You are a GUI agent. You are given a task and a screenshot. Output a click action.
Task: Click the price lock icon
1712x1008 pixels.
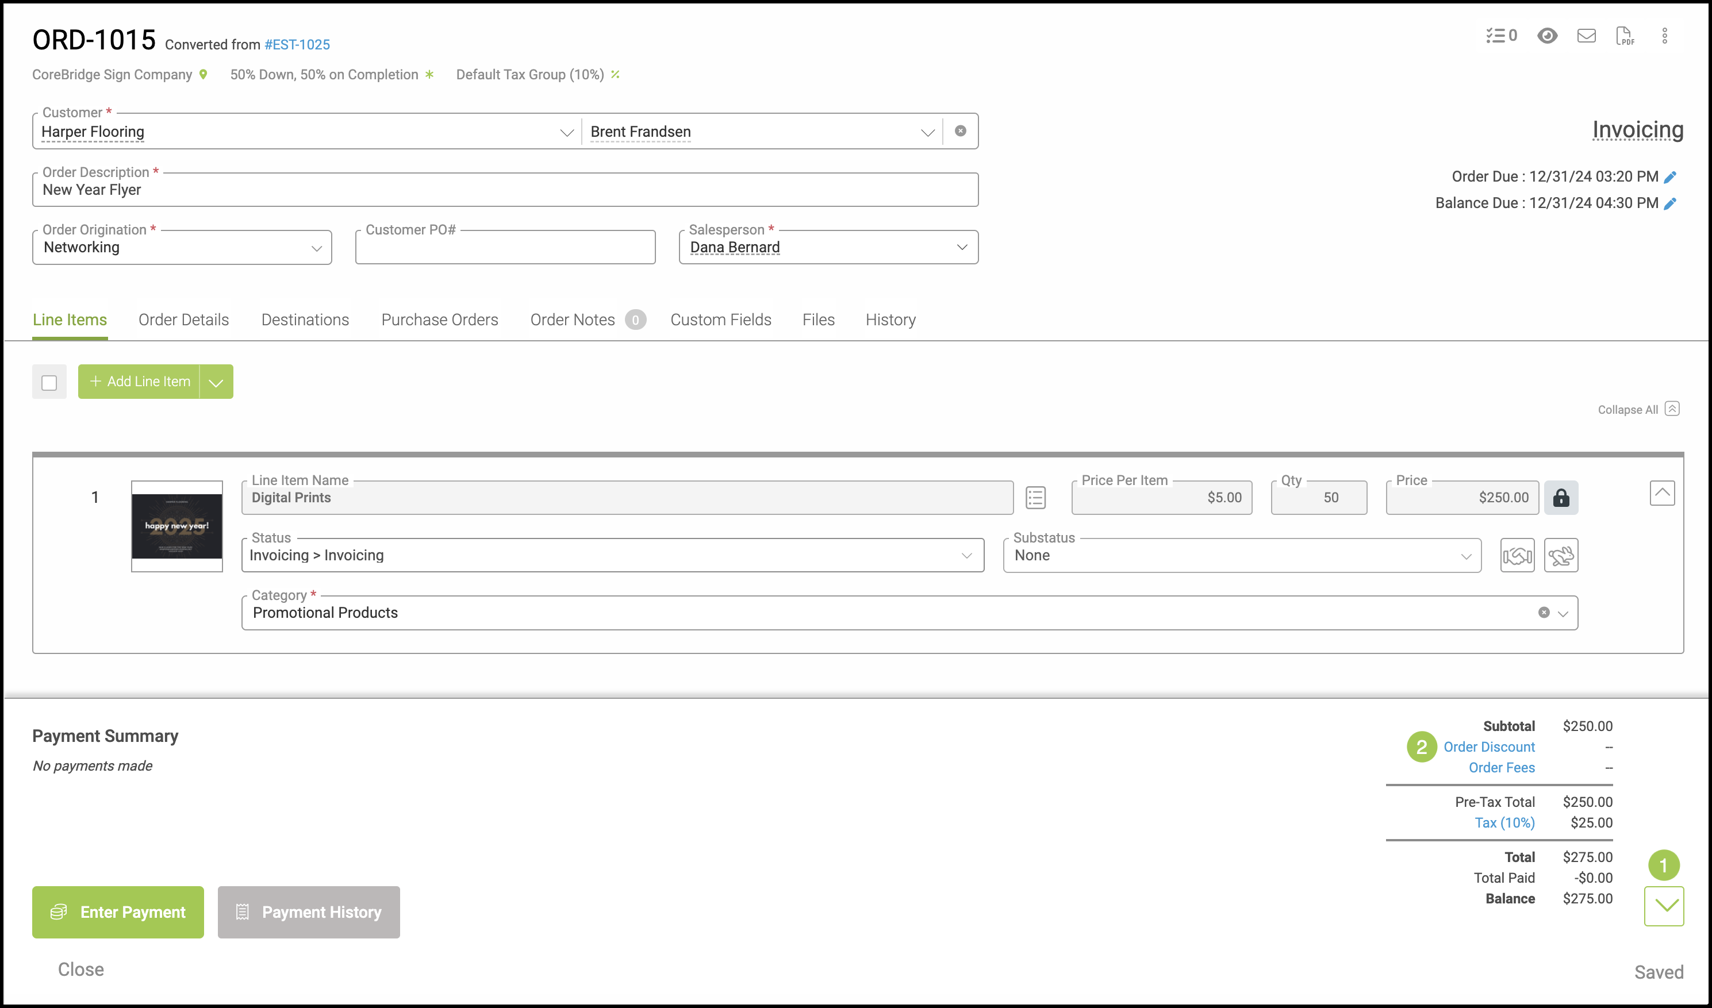[x=1560, y=498]
